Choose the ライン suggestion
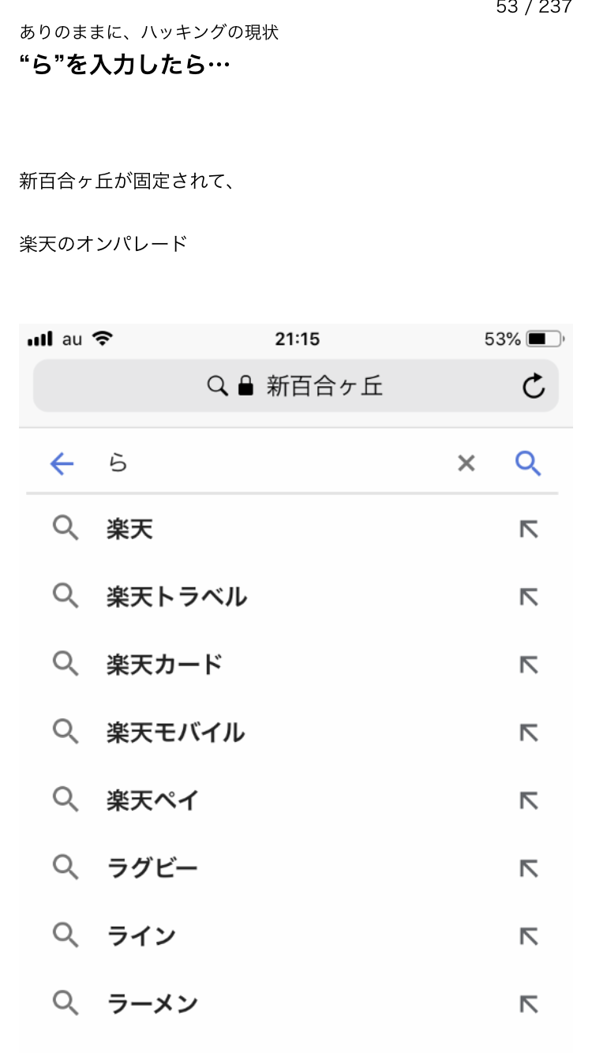The width and height of the screenshot is (592, 1053). point(142,936)
